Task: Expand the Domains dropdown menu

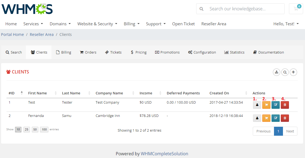Action: (x=60, y=24)
